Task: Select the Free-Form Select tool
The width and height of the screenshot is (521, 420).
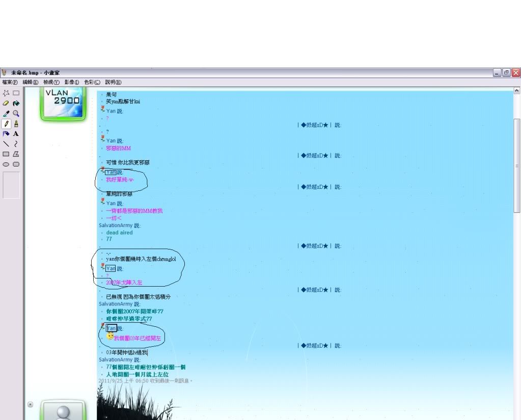Action: 6,93
